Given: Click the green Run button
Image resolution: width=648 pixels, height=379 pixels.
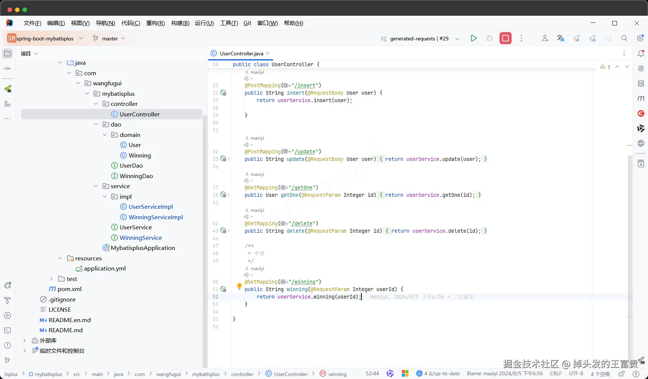Looking at the screenshot, I should click(x=474, y=38).
